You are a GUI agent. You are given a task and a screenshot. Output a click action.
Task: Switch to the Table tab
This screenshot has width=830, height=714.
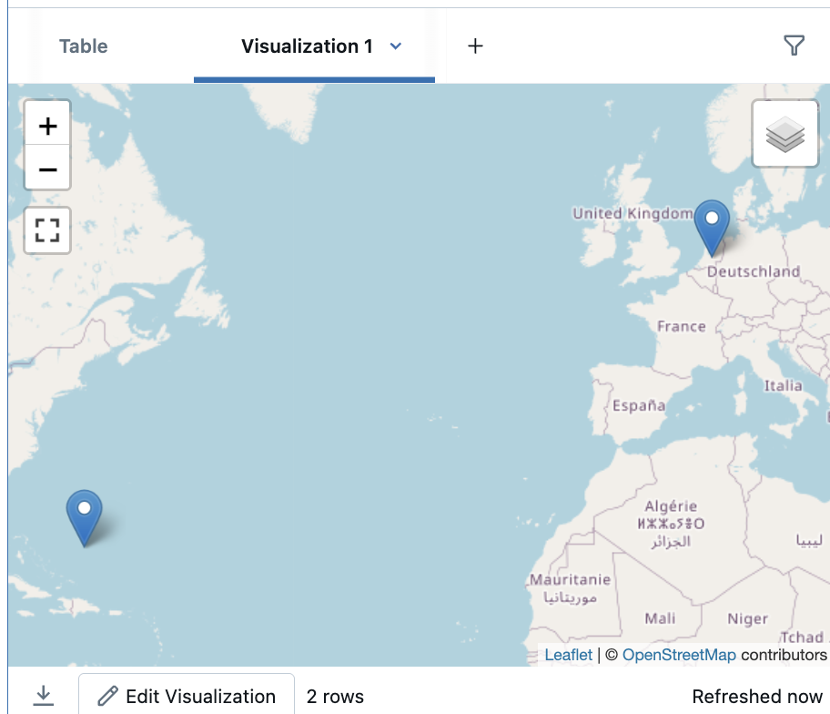(x=84, y=46)
